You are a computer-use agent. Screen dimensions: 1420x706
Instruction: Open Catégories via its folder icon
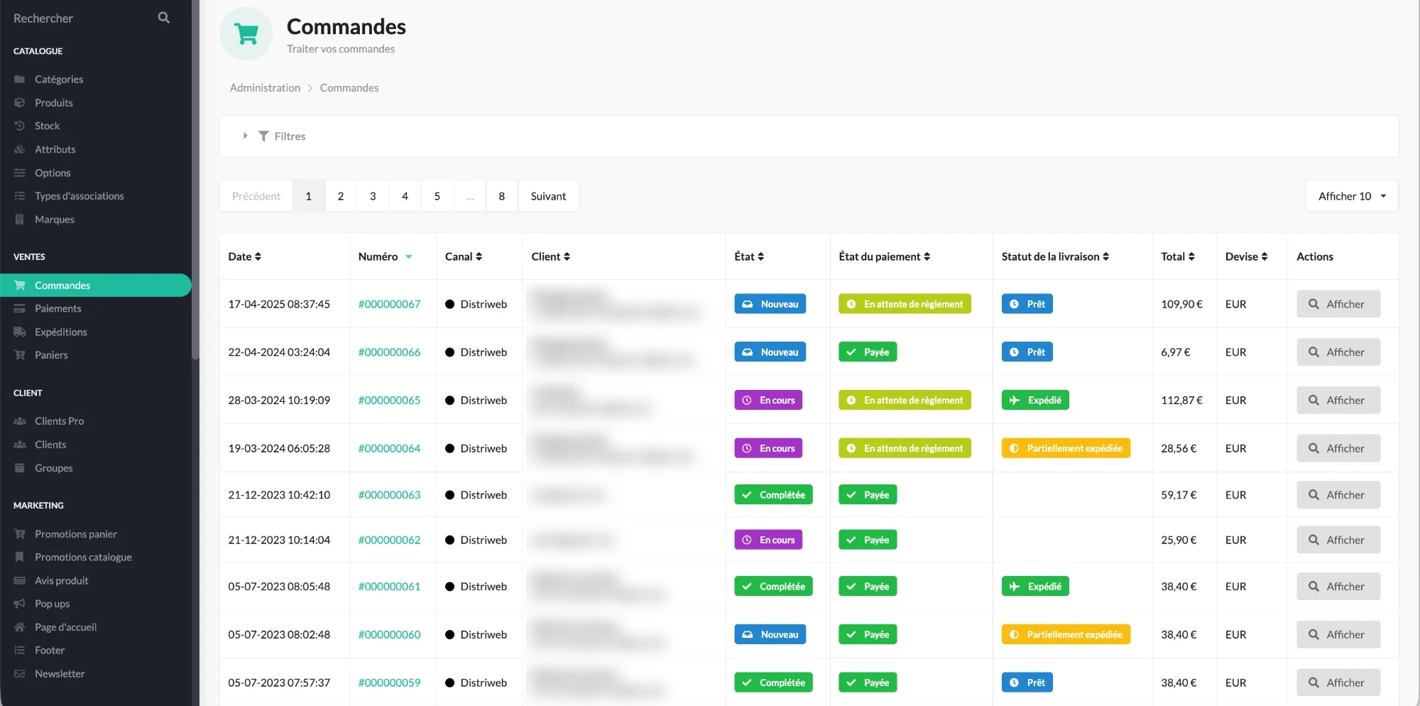[x=20, y=79]
